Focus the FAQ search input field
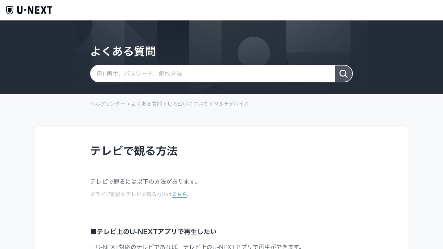 (212, 74)
